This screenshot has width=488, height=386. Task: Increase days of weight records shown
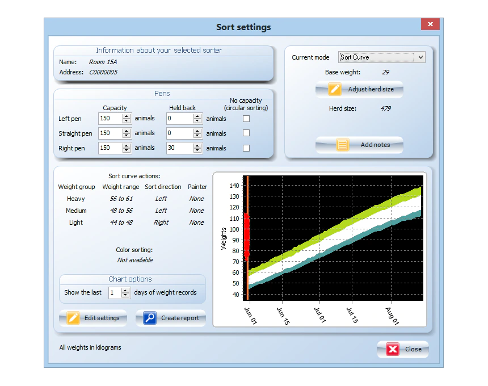coord(126,290)
